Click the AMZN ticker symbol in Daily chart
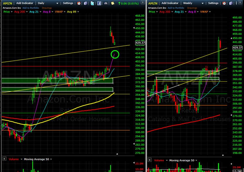 click(x=8, y=3)
